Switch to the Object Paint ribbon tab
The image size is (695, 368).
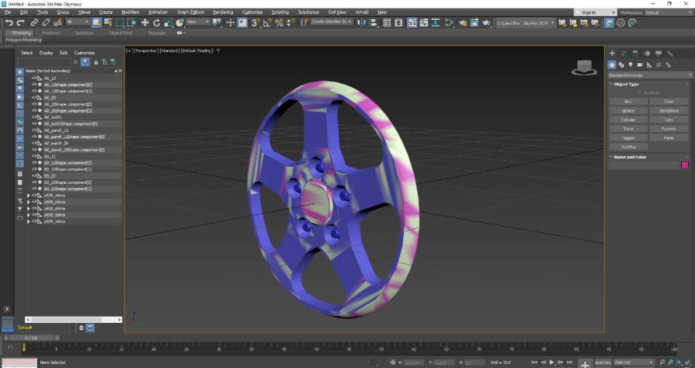(120, 33)
